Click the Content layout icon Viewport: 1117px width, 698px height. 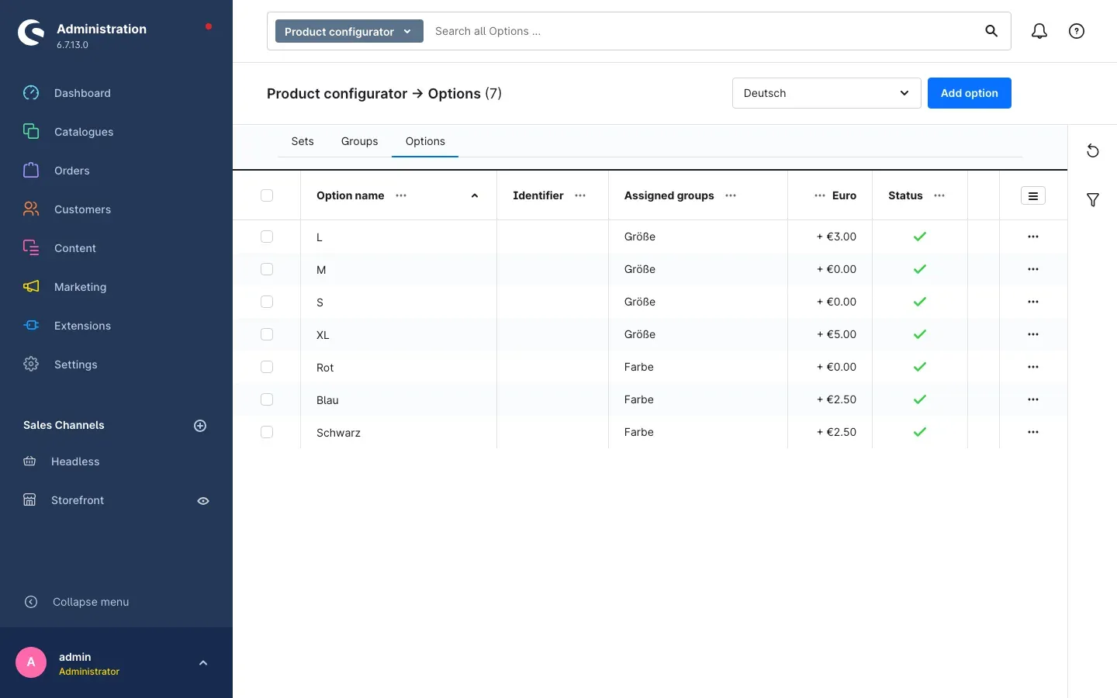(x=31, y=248)
